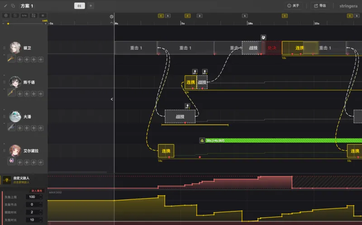This screenshot has width=362, height=225.
Task: Click 陈千语's character avatar
Action: pos(14,82)
